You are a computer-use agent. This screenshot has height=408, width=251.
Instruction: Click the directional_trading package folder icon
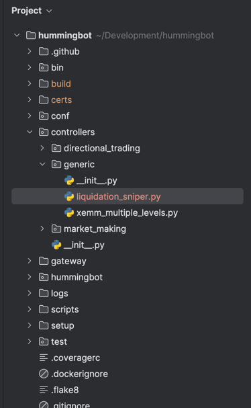[56, 148]
